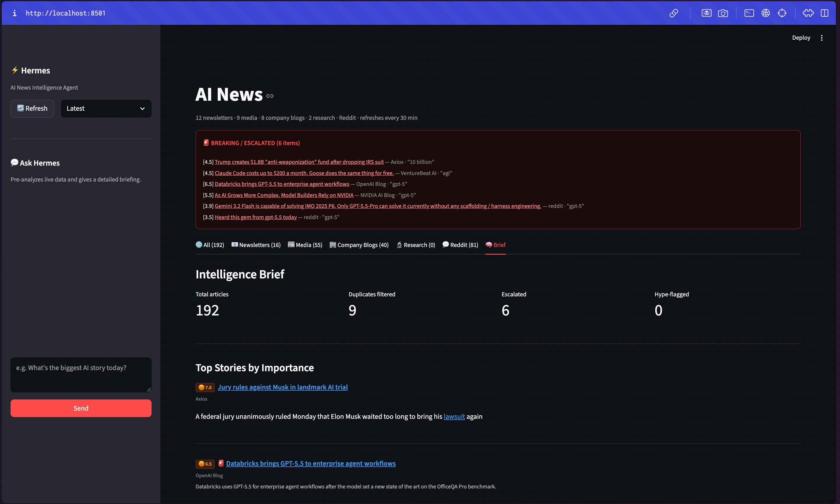Click the anchor link icon beside AI News heading
The width and height of the screenshot is (840, 504).
(270, 96)
